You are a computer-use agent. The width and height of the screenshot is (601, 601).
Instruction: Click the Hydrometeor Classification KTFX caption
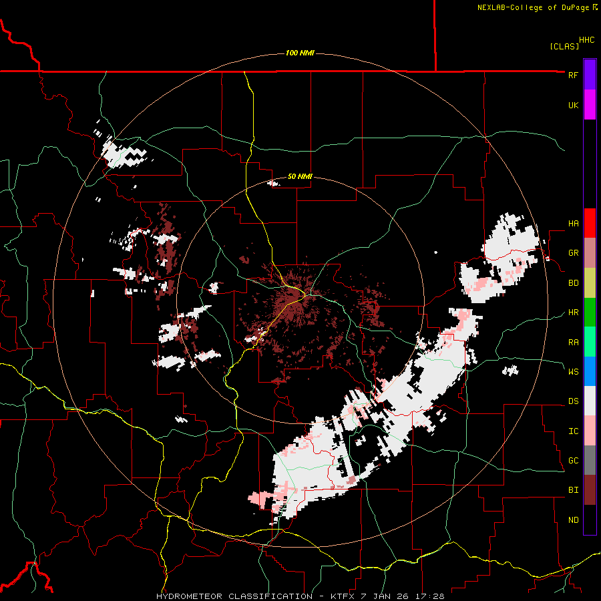(300, 596)
